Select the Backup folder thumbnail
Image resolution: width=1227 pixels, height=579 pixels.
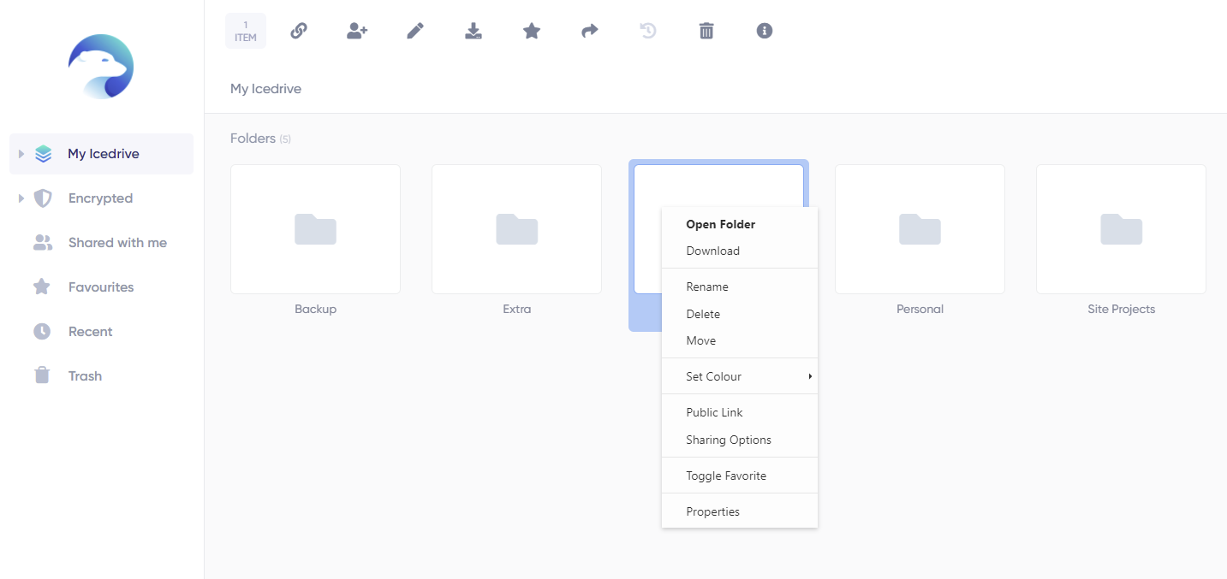click(x=315, y=229)
